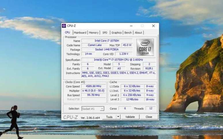Click the Intel Core i7 logo badge
Screen dimensions: 223x139
tap(145, 47)
